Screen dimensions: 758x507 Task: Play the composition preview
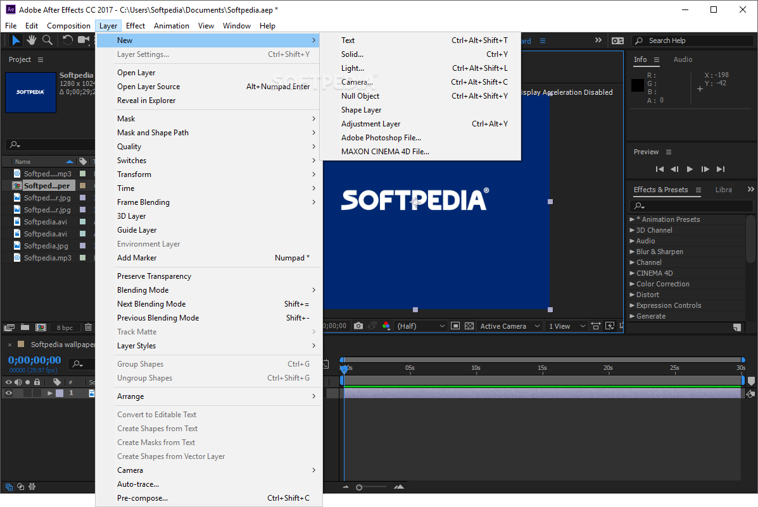[x=690, y=169]
